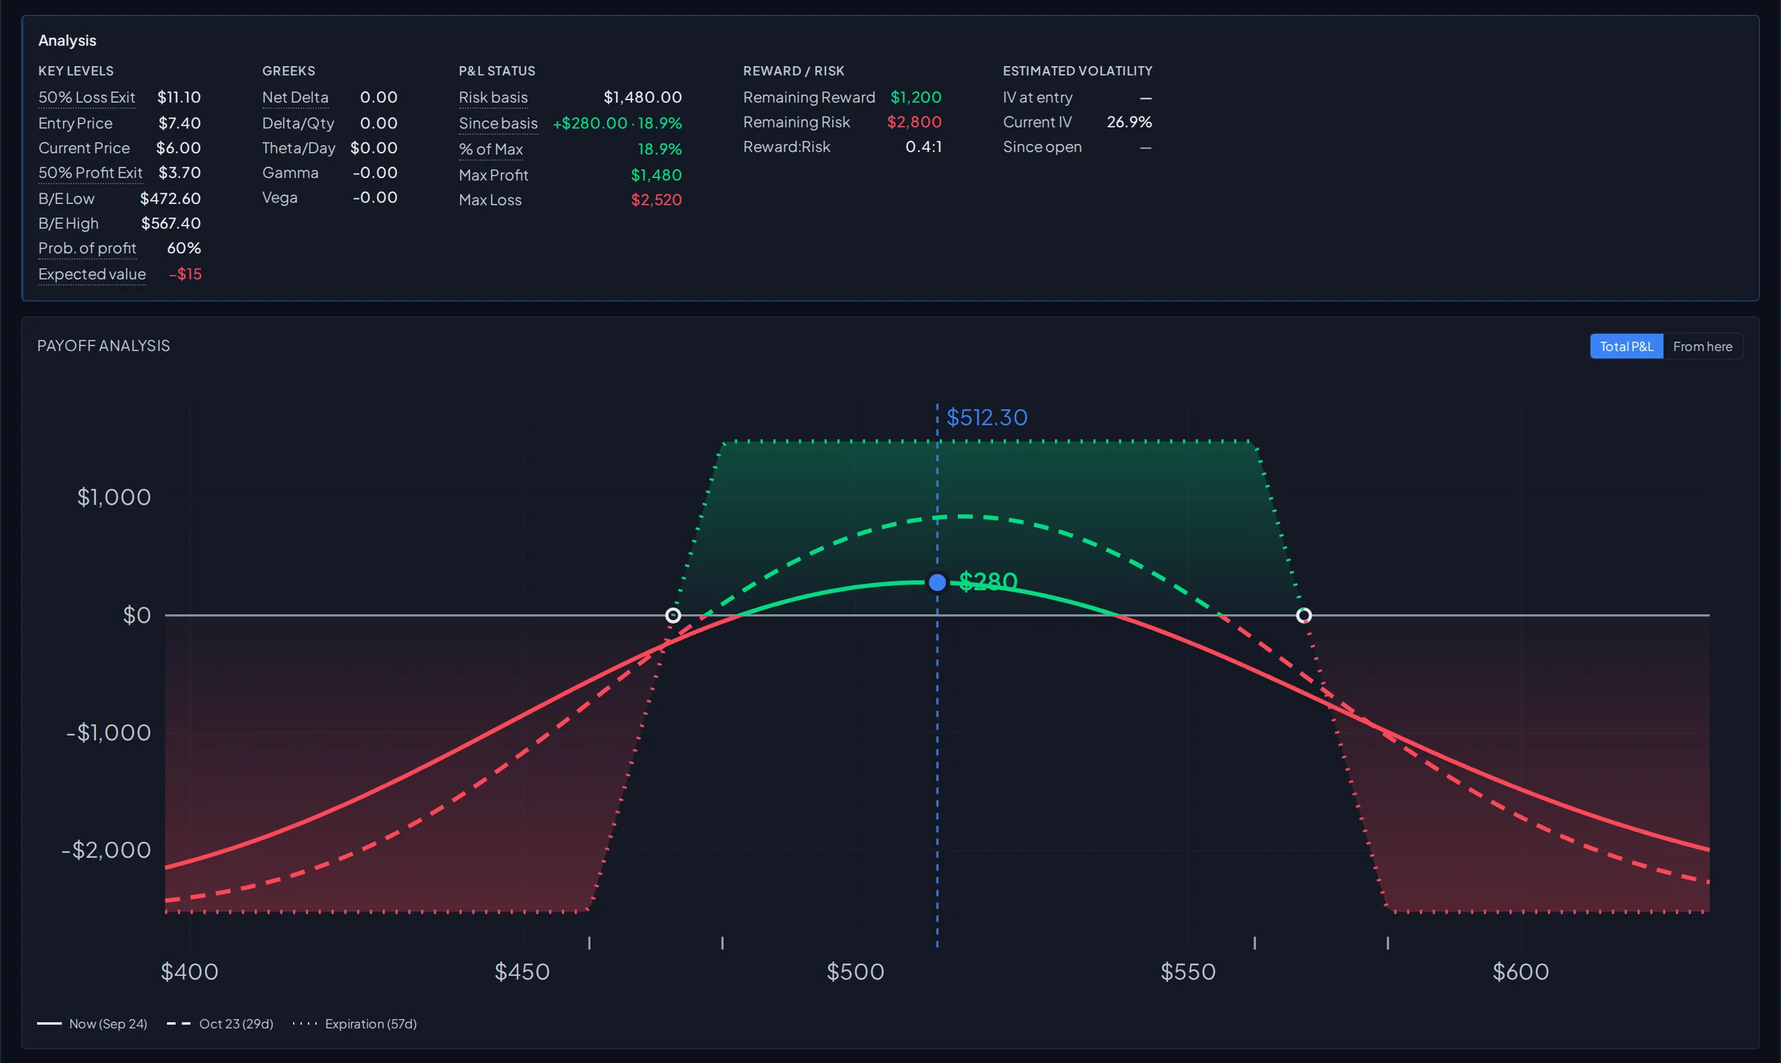Click the Since basis label
This screenshot has width=1781, height=1063.
(498, 123)
